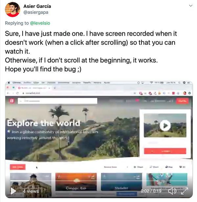Viewport: 197px width, 202px height.
Task: Click the wide red button in the signup card
Action: (x=165, y=151)
